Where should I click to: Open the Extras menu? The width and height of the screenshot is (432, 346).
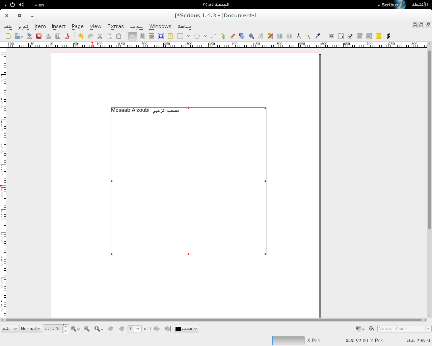[116, 26]
